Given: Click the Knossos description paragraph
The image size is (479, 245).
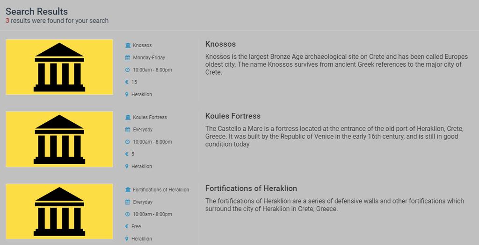Looking at the screenshot, I should pyautogui.click(x=336, y=64).
